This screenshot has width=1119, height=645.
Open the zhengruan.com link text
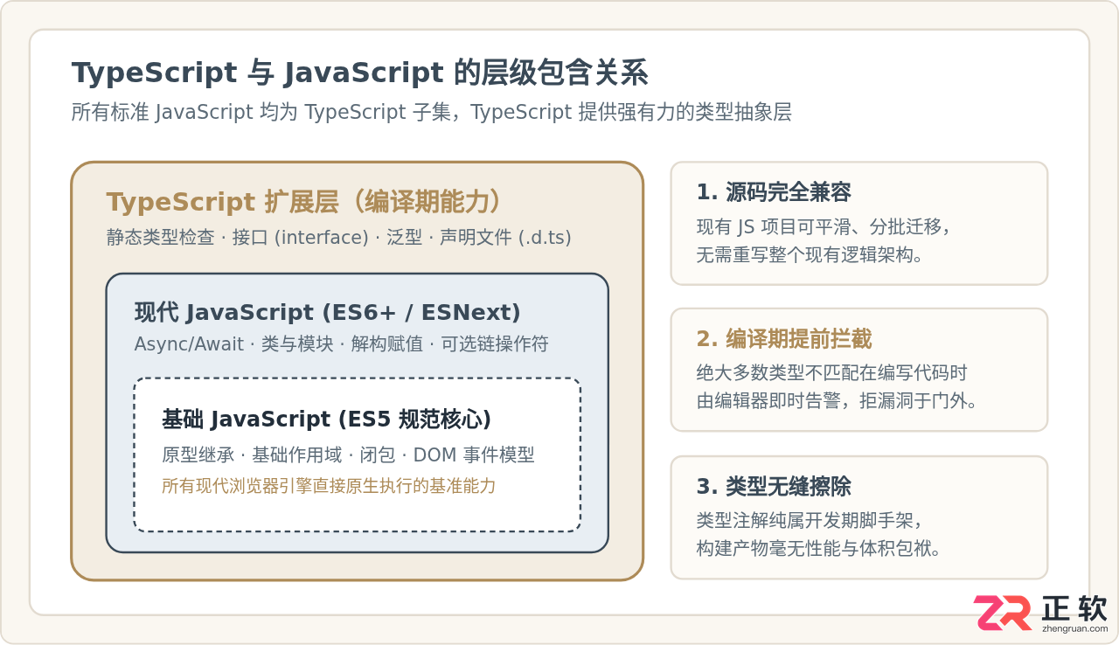click(1074, 628)
